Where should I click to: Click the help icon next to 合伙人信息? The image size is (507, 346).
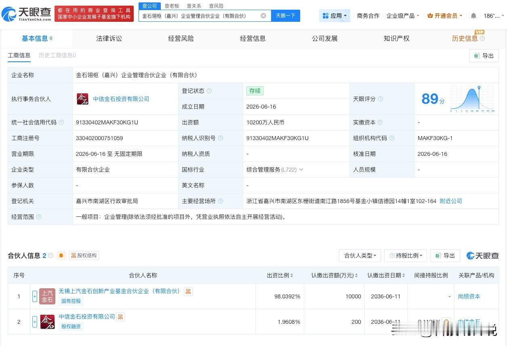pyautogui.click(x=50, y=256)
